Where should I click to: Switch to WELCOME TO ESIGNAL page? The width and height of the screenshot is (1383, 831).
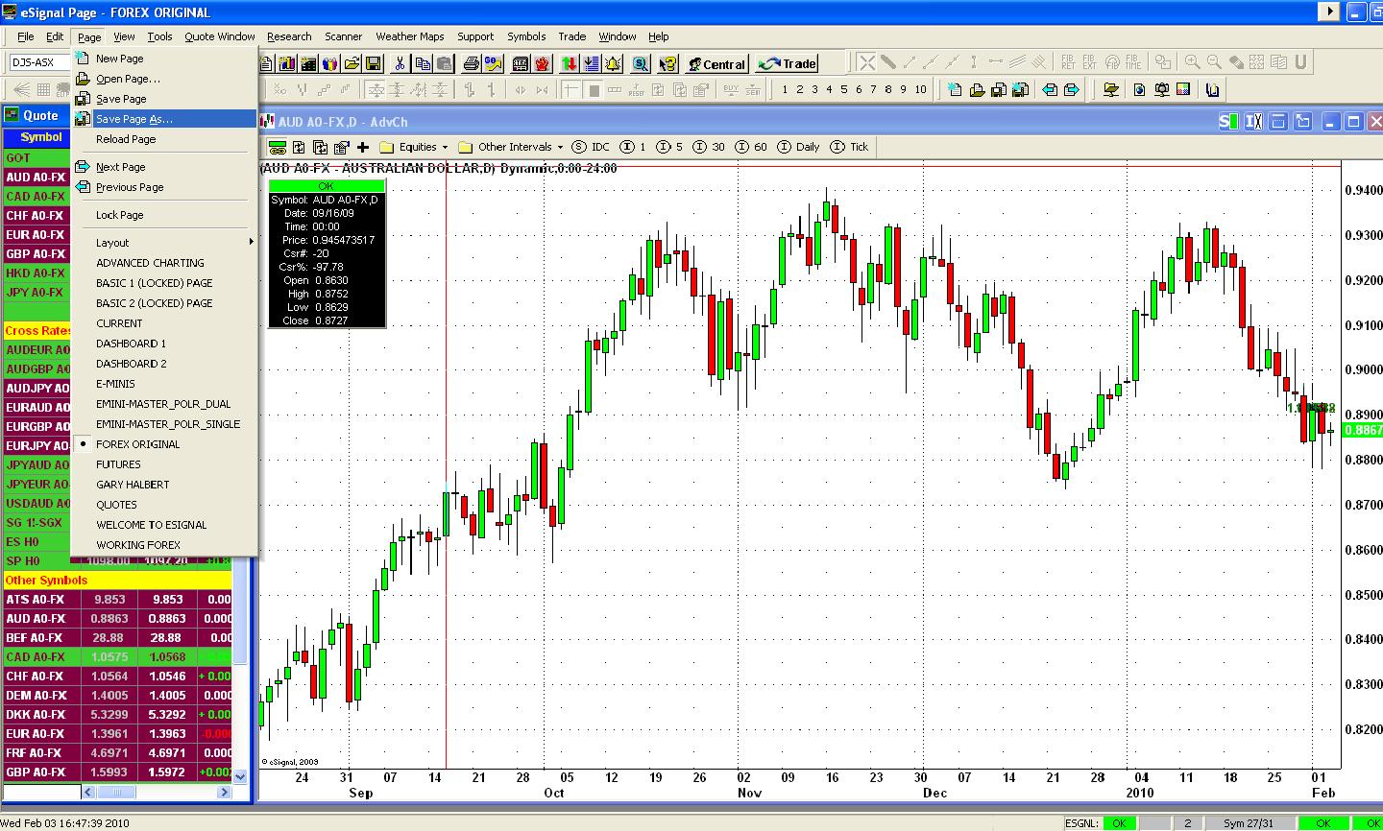pyautogui.click(x=163, y=525)
